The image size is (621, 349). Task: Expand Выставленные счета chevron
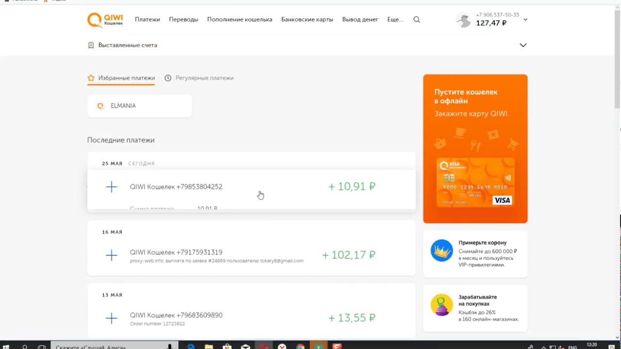(523, 45)
